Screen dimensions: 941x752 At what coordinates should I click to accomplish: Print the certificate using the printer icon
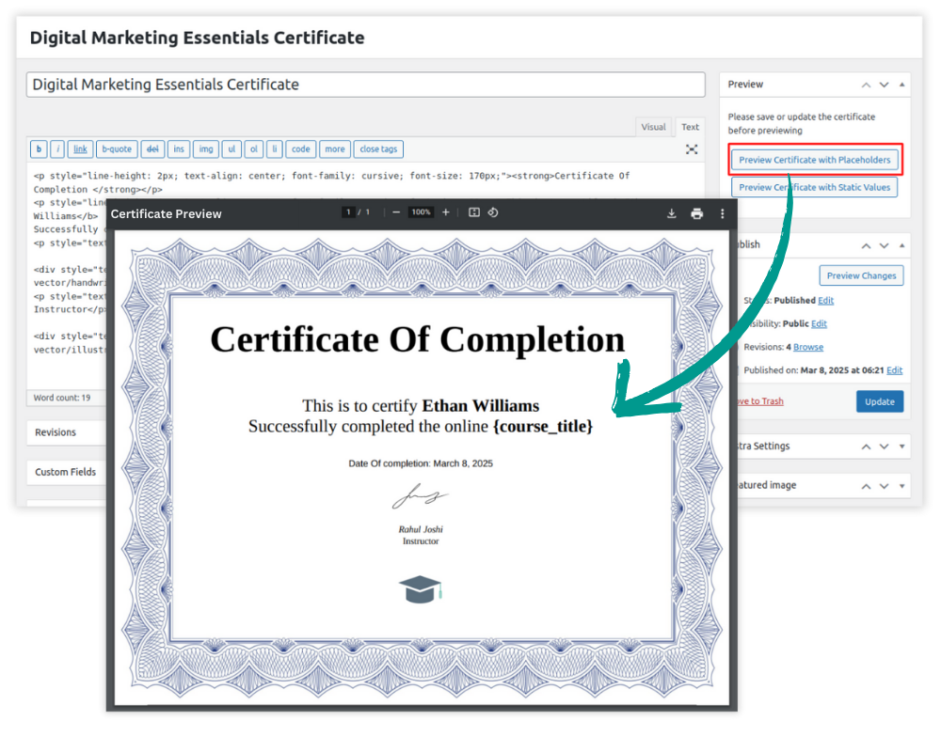tap(696, 213)
